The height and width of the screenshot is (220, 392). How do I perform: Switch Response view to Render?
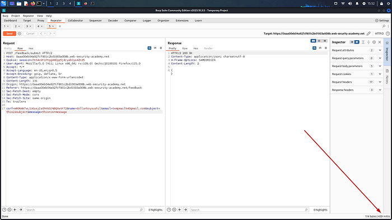(208, 49)
